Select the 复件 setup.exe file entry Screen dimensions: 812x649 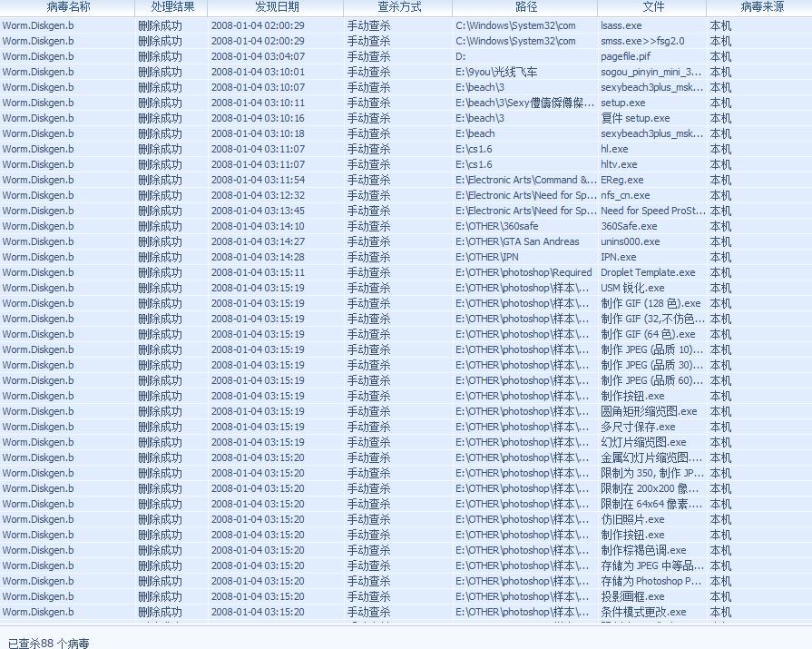click(635, 118)
